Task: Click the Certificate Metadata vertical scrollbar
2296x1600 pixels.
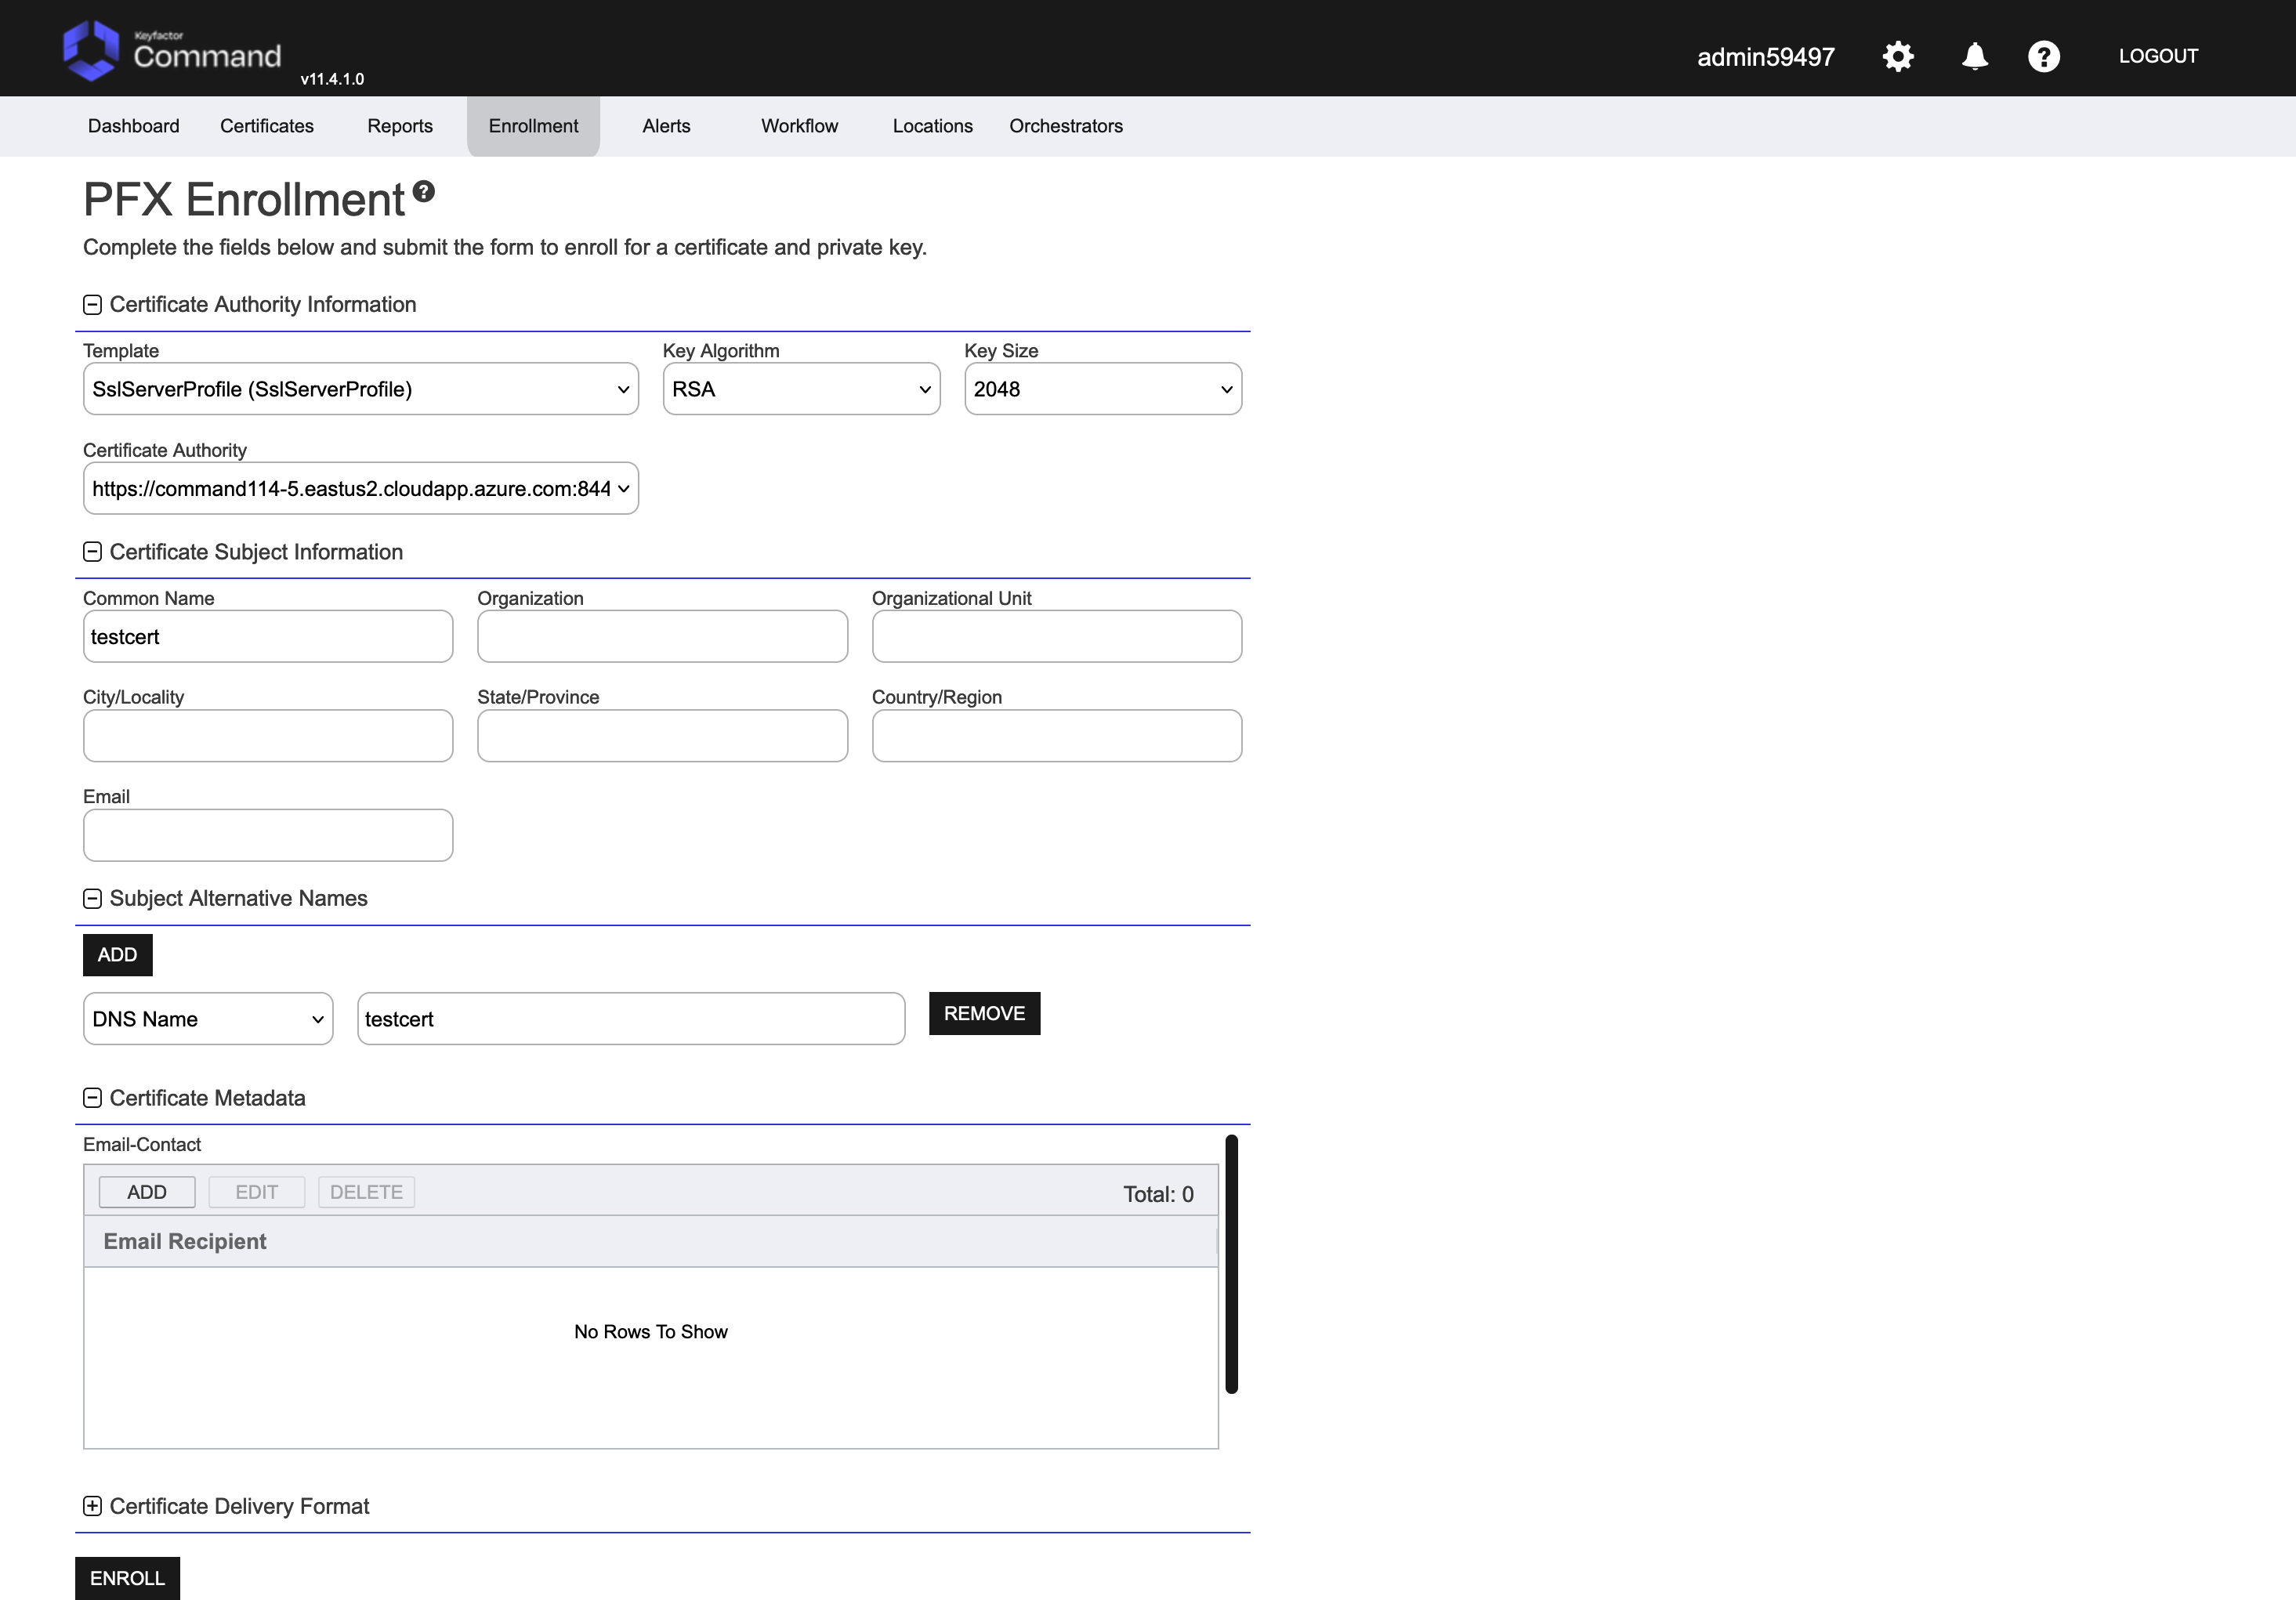Action: point(1231,1263)
